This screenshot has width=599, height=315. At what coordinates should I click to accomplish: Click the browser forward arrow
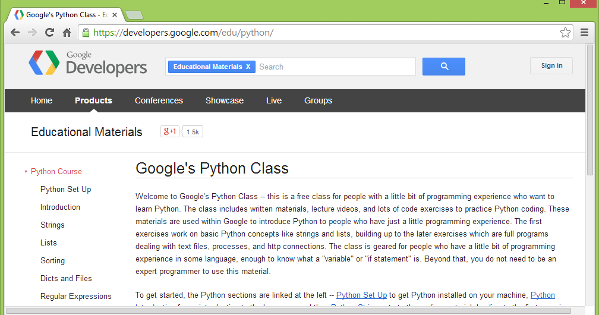[32, 33]
